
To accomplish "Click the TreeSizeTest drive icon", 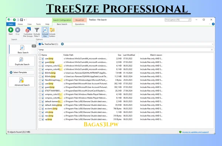I will (x=43, y=44).
